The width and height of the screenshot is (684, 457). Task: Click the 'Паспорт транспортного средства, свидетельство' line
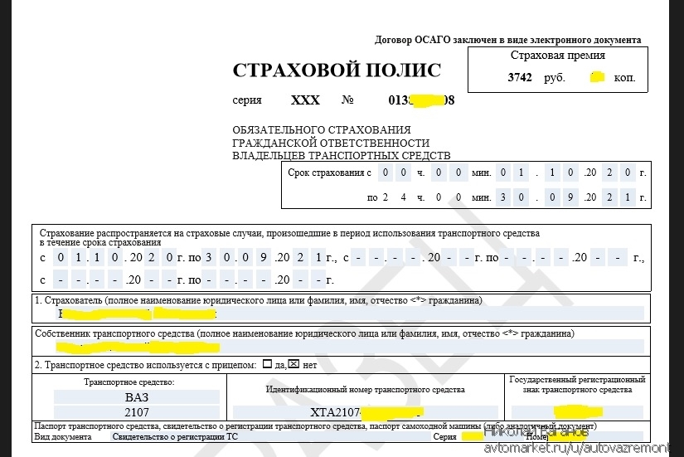tap(315, 426)
